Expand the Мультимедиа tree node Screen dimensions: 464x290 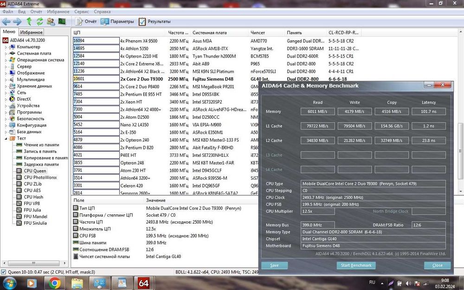click(x=6, y=79)
